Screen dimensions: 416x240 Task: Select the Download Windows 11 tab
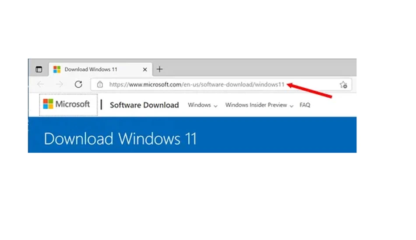[x=101, y=69]
